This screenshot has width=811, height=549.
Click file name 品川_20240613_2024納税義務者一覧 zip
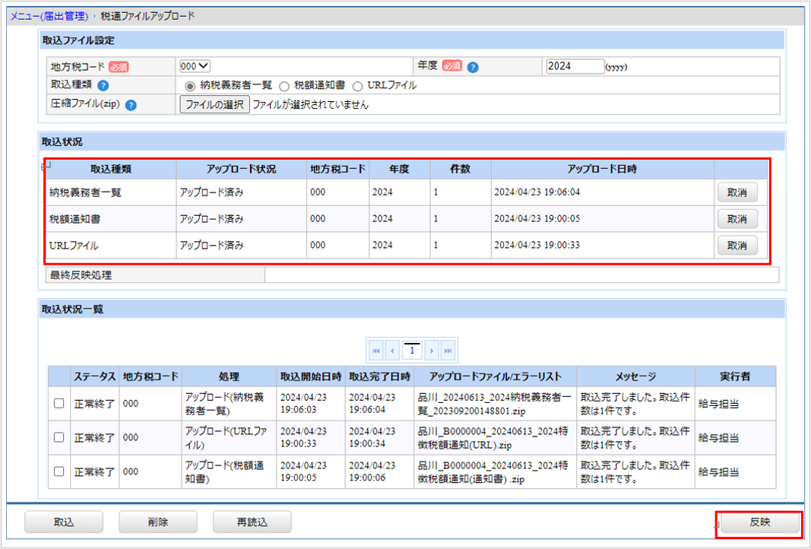point(495,404)
